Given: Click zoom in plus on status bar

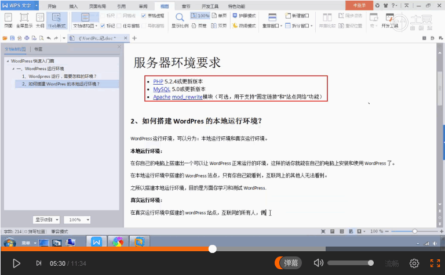Looking at the screenshot, I should click(x=442, y=231).
